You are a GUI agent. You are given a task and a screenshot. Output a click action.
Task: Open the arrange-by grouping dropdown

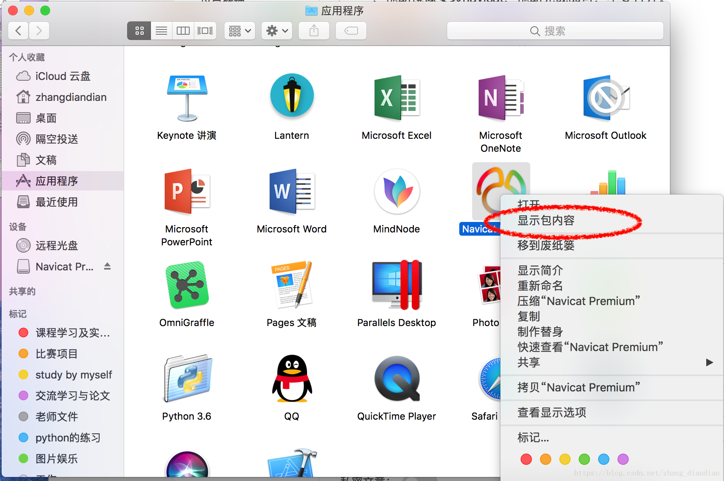click(240, 31)
